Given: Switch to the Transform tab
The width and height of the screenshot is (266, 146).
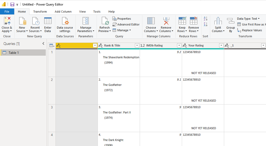Looking at the screenshot, I should coord(40,12).
